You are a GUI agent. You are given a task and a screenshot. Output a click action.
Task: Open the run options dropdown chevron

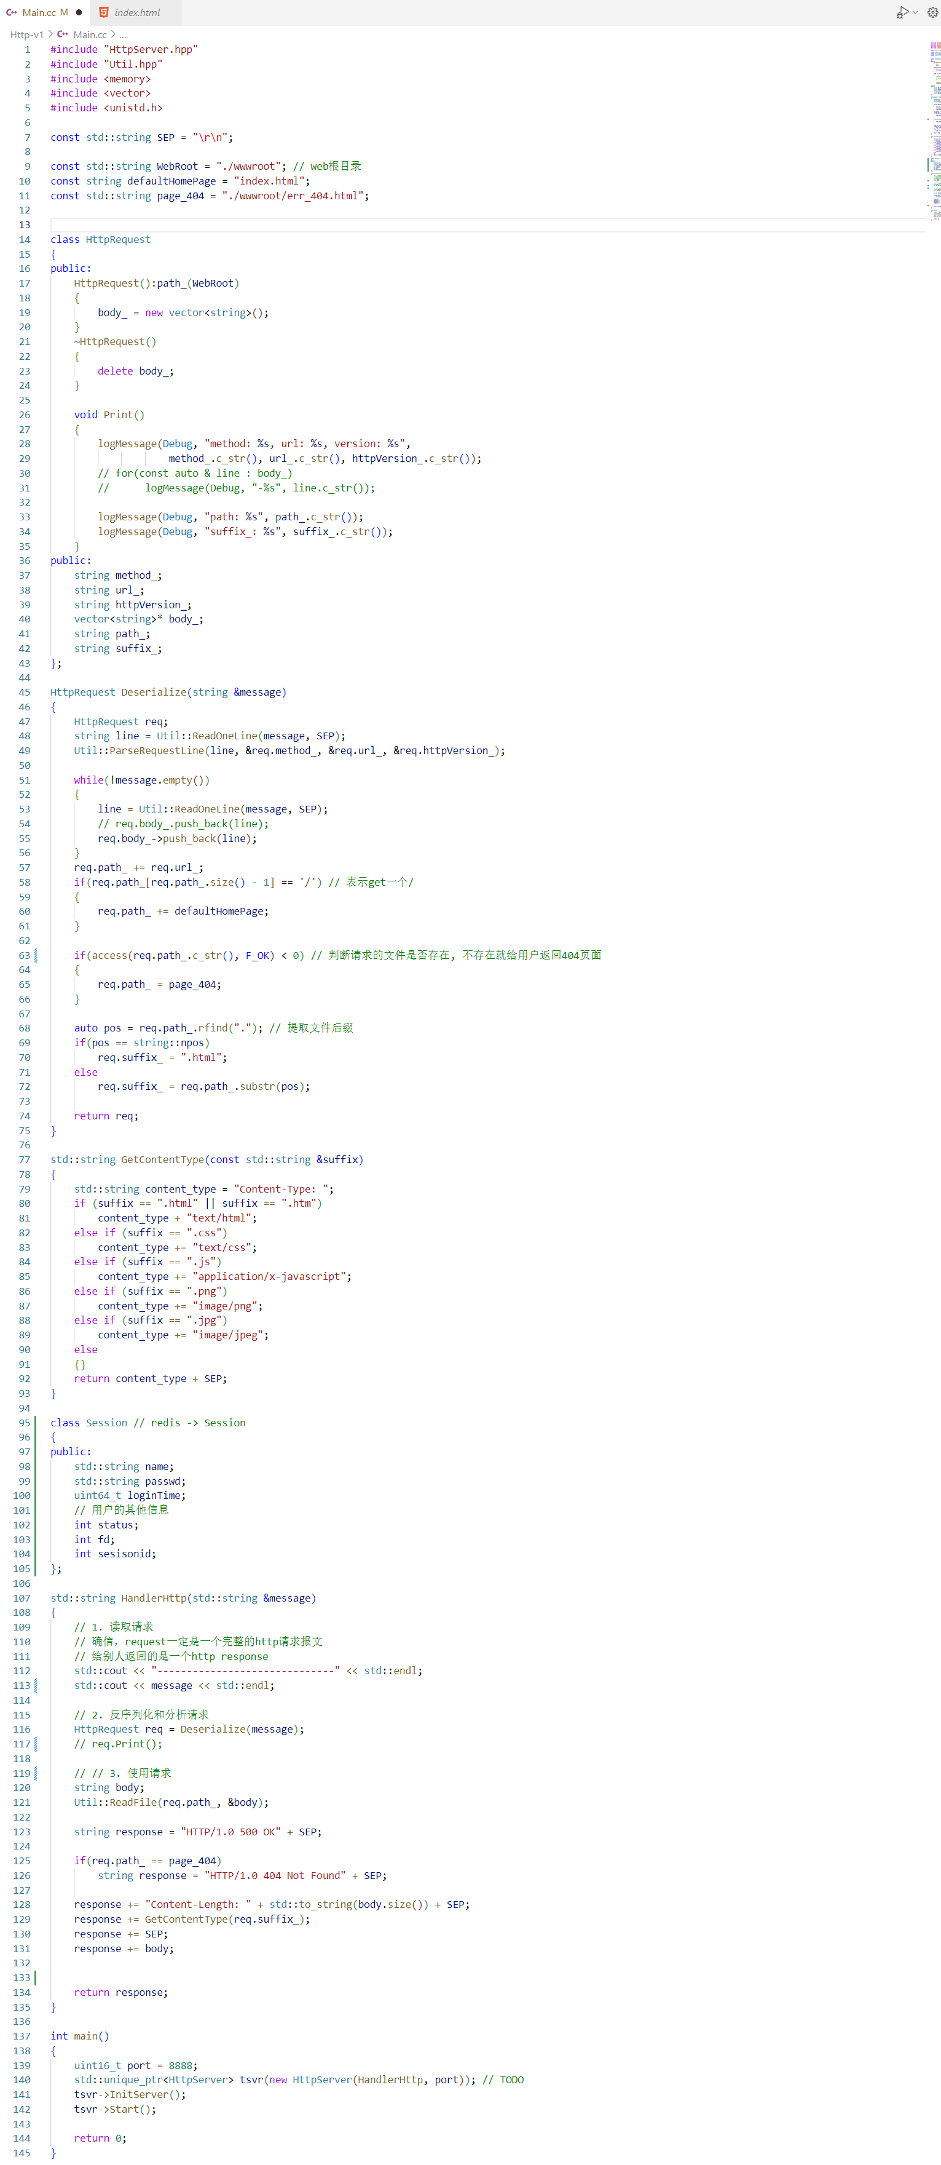(x=915, y=12)
